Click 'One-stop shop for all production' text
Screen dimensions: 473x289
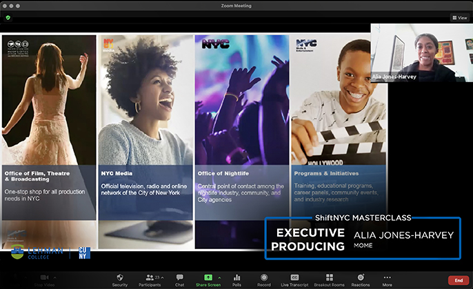pos(45,192)
